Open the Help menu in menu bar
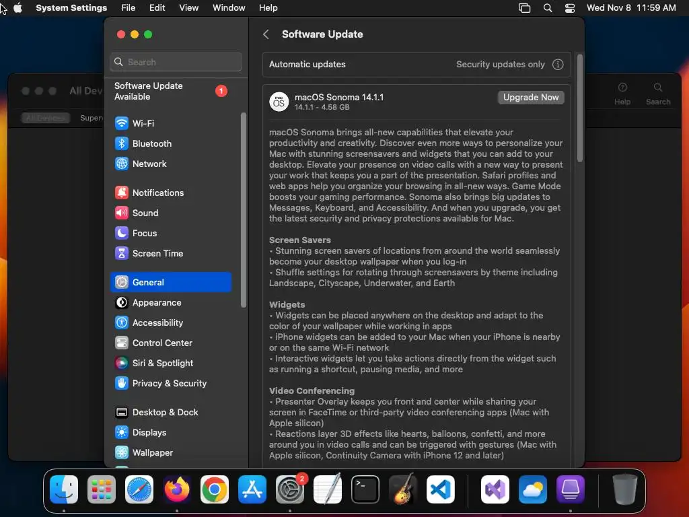689x517 pixels. point(268,8)
